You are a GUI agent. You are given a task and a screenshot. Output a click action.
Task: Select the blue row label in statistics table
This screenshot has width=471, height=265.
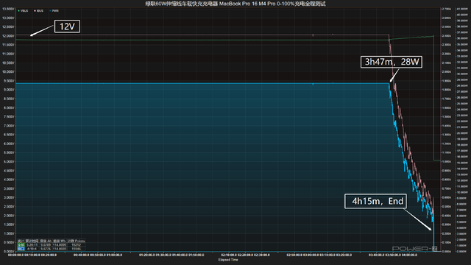21,249
